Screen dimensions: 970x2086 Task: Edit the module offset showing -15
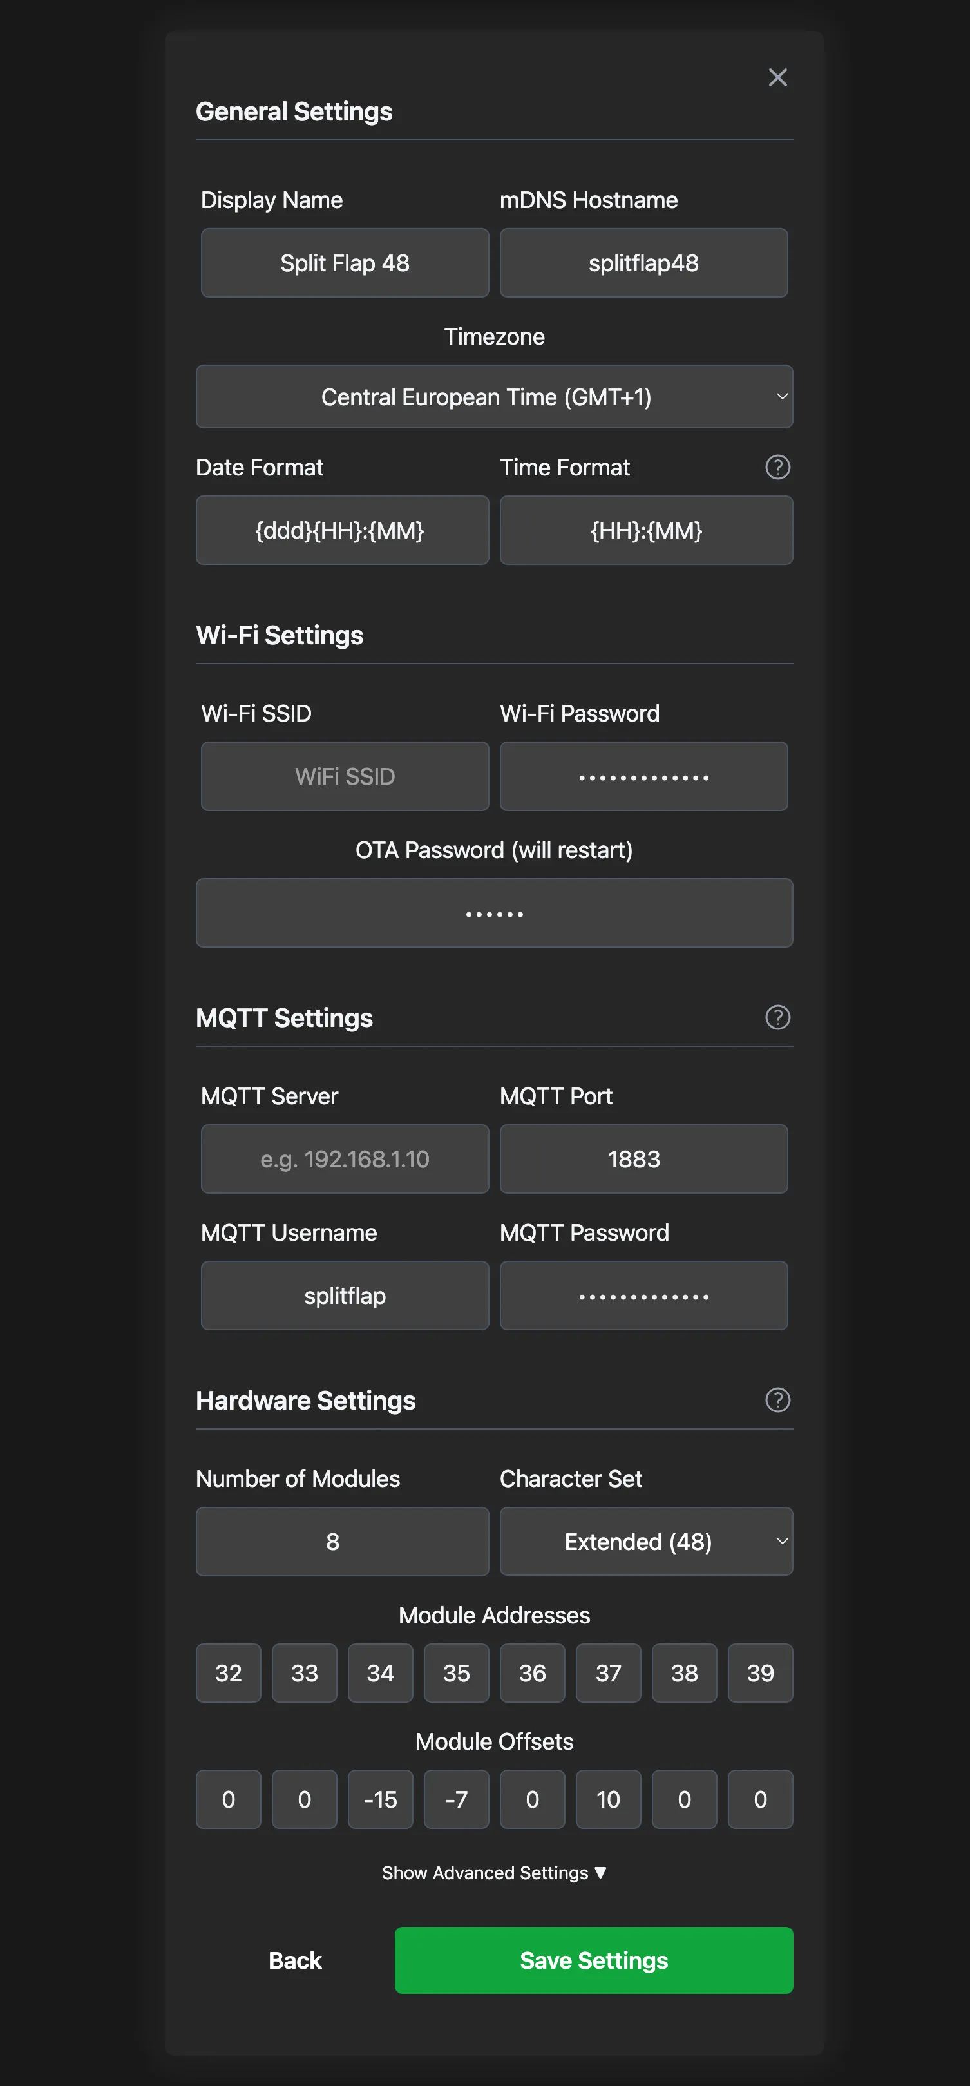(380, 1799)
